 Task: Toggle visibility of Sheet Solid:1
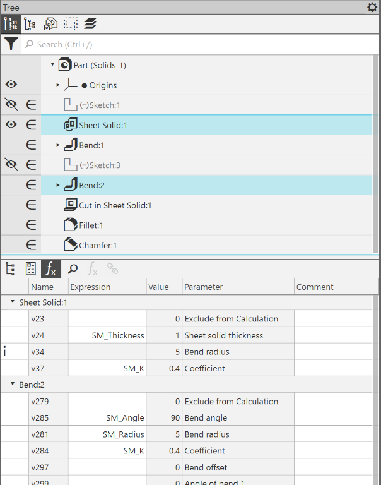click(11, 124)
